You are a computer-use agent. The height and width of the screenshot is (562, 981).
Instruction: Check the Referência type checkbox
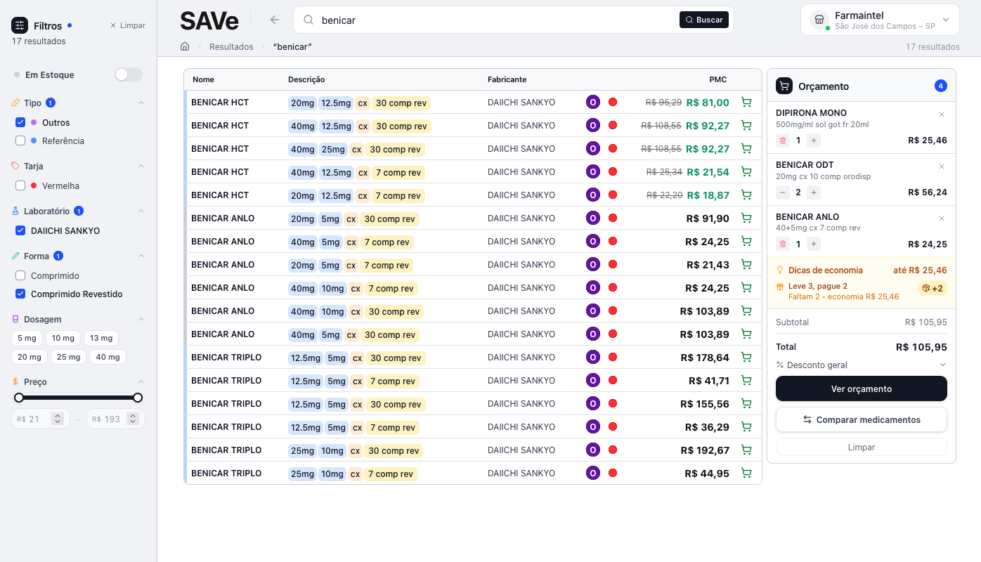20,140
